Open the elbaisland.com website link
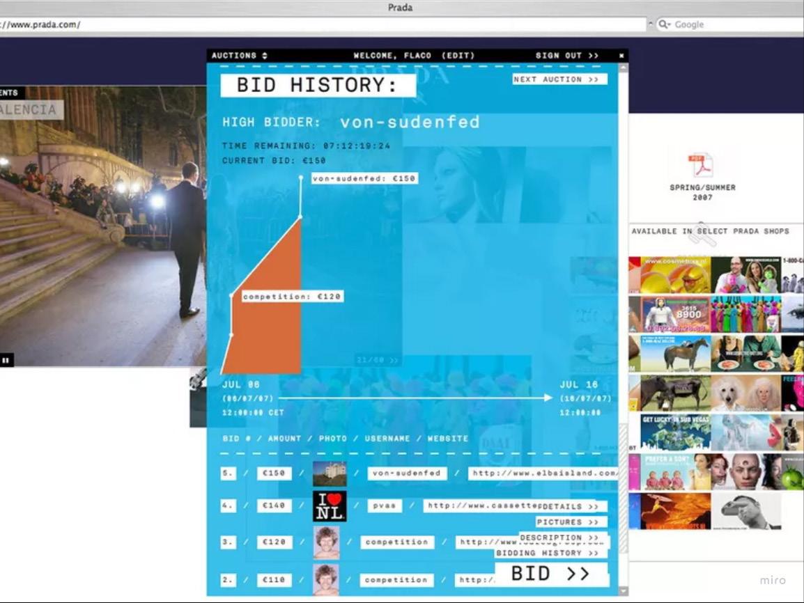The height and width of the screenshot is (603, 804). (x=543, y=473)
